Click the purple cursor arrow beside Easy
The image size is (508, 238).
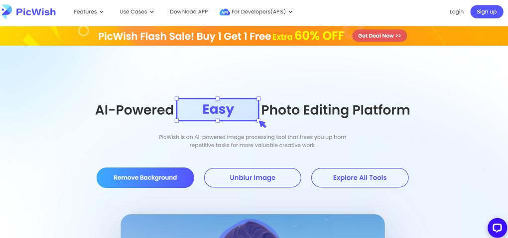coord(262,124)
